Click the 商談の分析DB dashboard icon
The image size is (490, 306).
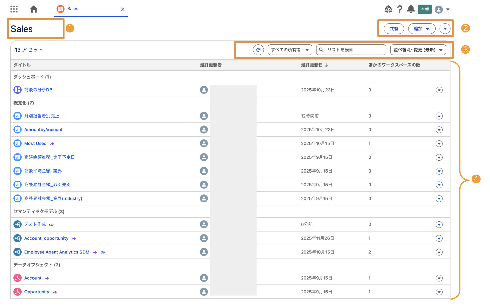pos(18,90)
